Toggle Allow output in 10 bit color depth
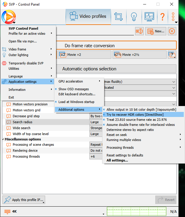This screenshot has width=185, height=217. pos(143,110)
